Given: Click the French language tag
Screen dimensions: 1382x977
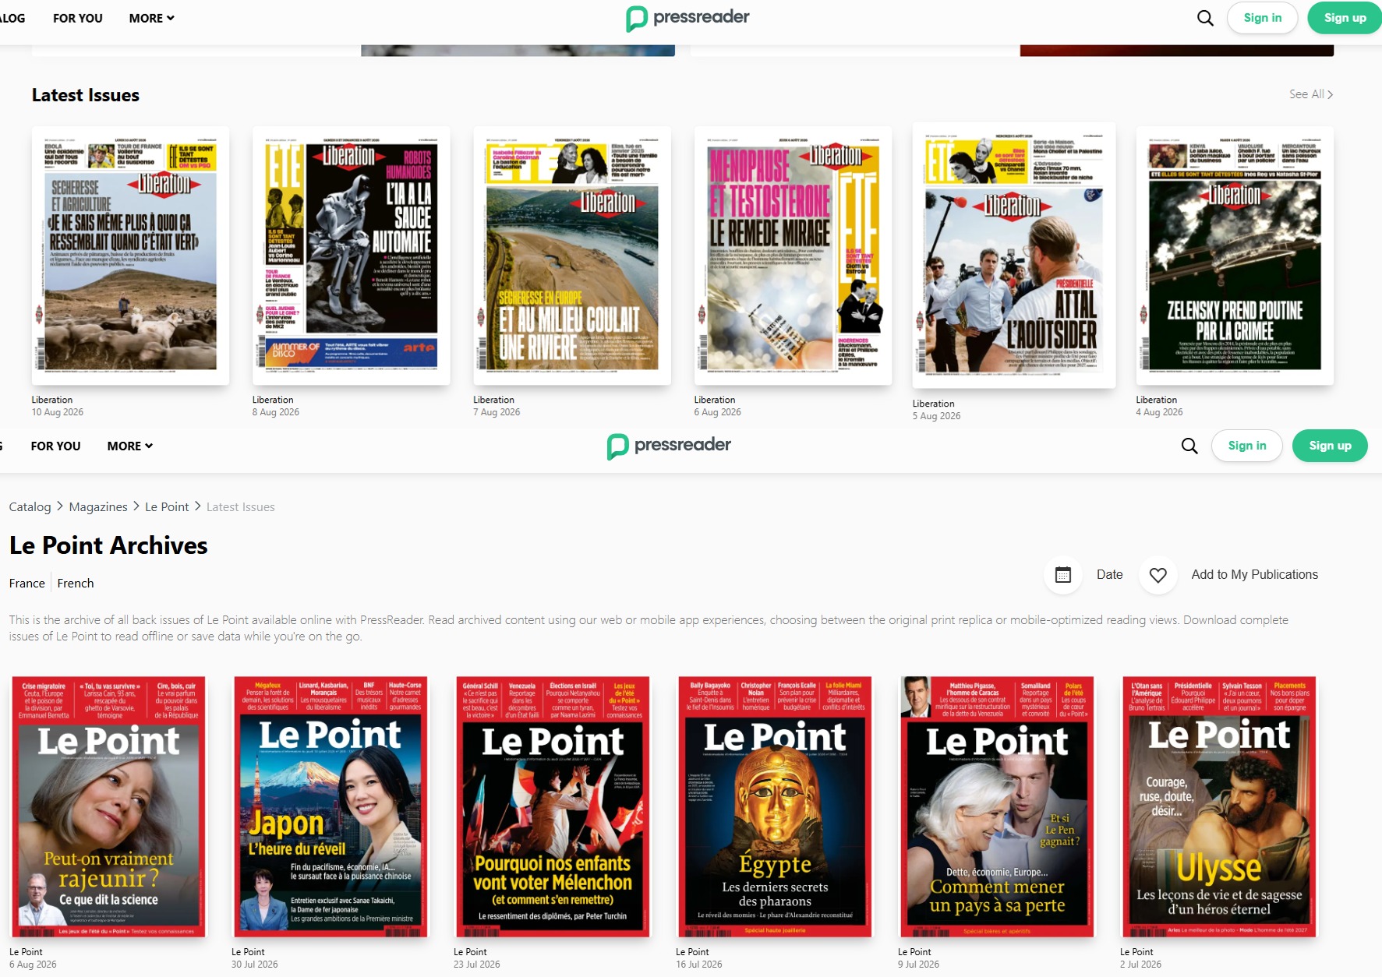Looking at the screenshot, I should pos(76,584).
